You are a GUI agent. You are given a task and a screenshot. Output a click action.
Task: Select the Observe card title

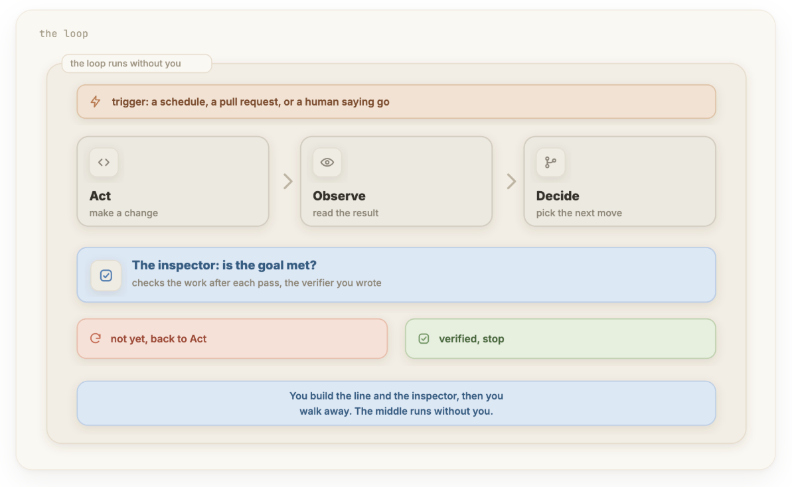pyautogui.click(x=339, y=196)
